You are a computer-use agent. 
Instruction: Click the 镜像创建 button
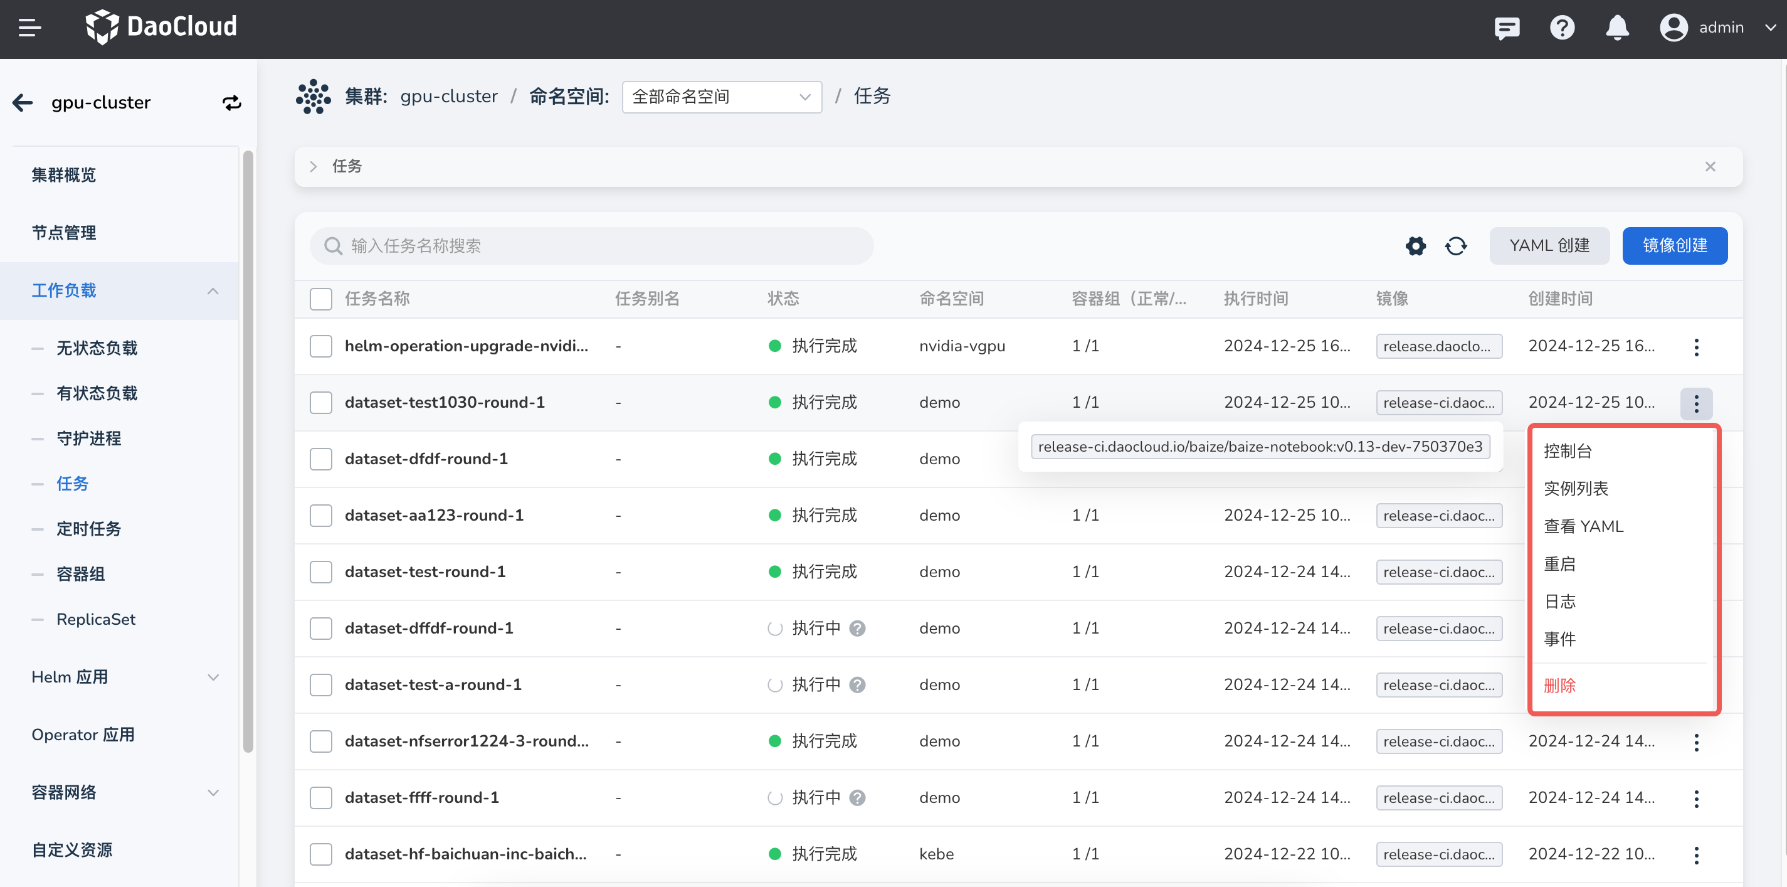pyautogui.click(x=1674, y=246)
